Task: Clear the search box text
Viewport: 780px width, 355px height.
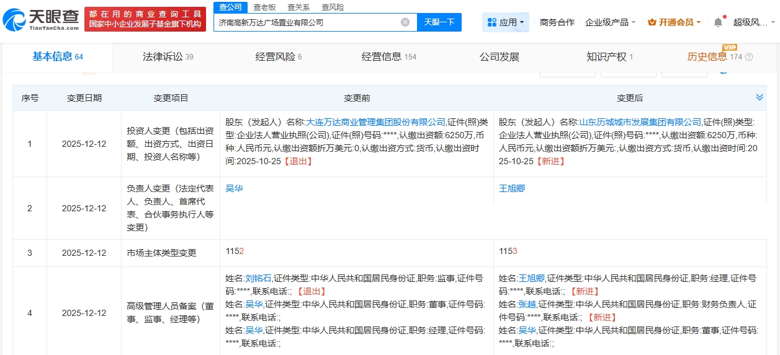Action: (405, 22)
